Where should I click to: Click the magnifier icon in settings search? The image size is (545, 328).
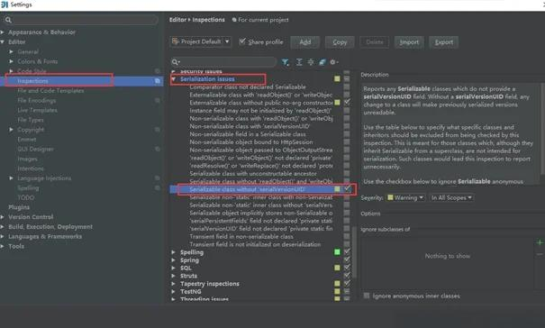[x=8, y=20]
